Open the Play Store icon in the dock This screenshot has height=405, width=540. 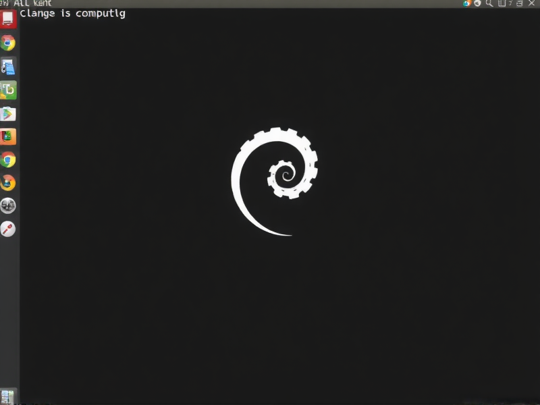(8, 113)
